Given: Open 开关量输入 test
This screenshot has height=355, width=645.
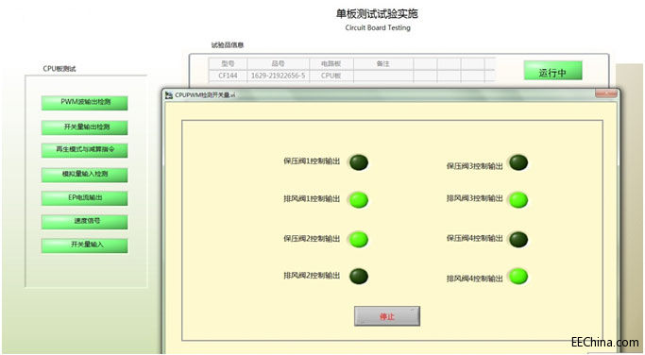Looking at the screenshot, I should tap(84, 245).
